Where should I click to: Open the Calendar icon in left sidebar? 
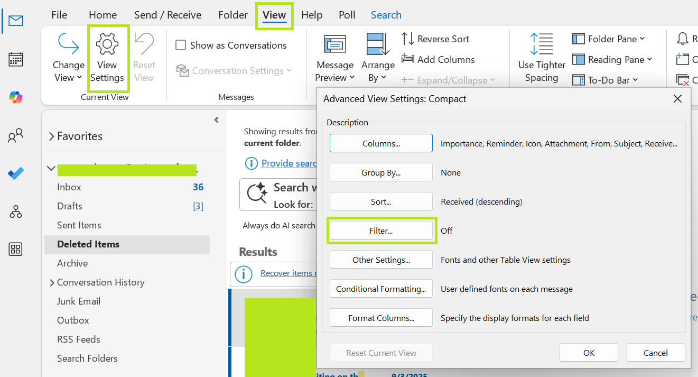click(x=16, y=59)
